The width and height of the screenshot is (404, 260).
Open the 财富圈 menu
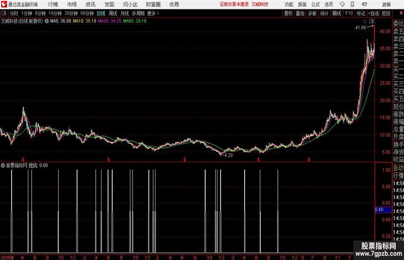coord(153,4)
